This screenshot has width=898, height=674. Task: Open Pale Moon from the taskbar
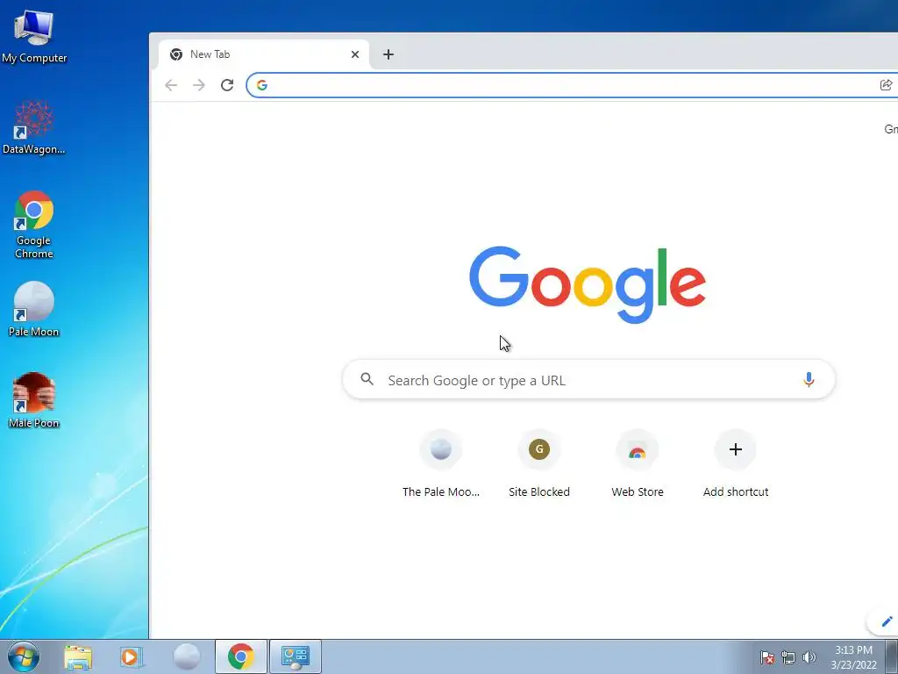point(186,656)
